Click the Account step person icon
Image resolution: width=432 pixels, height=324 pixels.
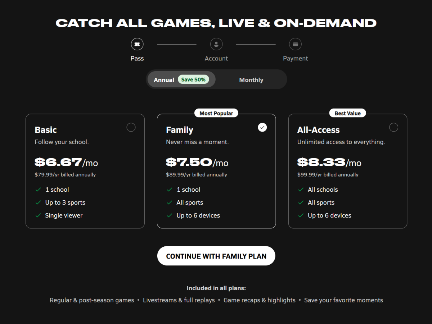pos(216,44)
